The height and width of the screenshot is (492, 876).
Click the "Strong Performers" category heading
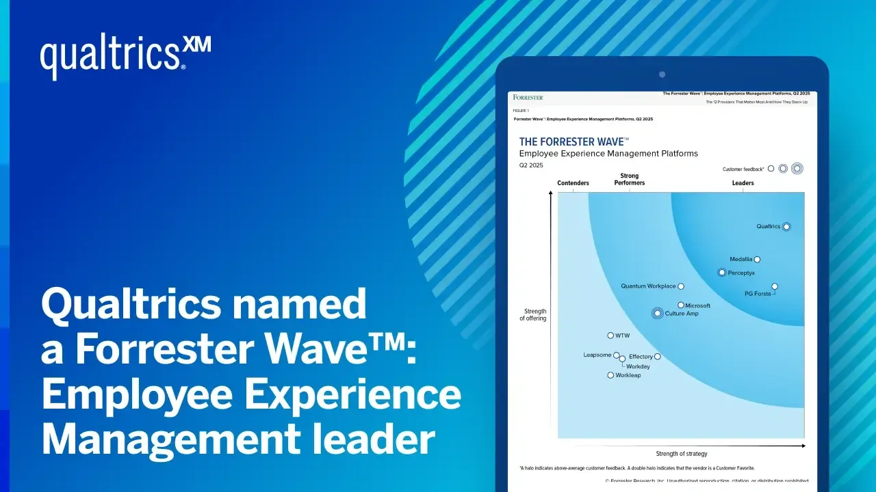click(x=629, y=180)
